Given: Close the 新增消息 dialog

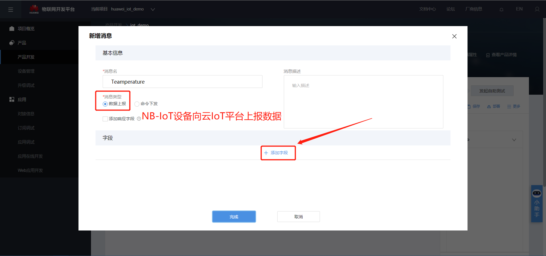Looking at the screenshot, I should click(x=454, y=36).
